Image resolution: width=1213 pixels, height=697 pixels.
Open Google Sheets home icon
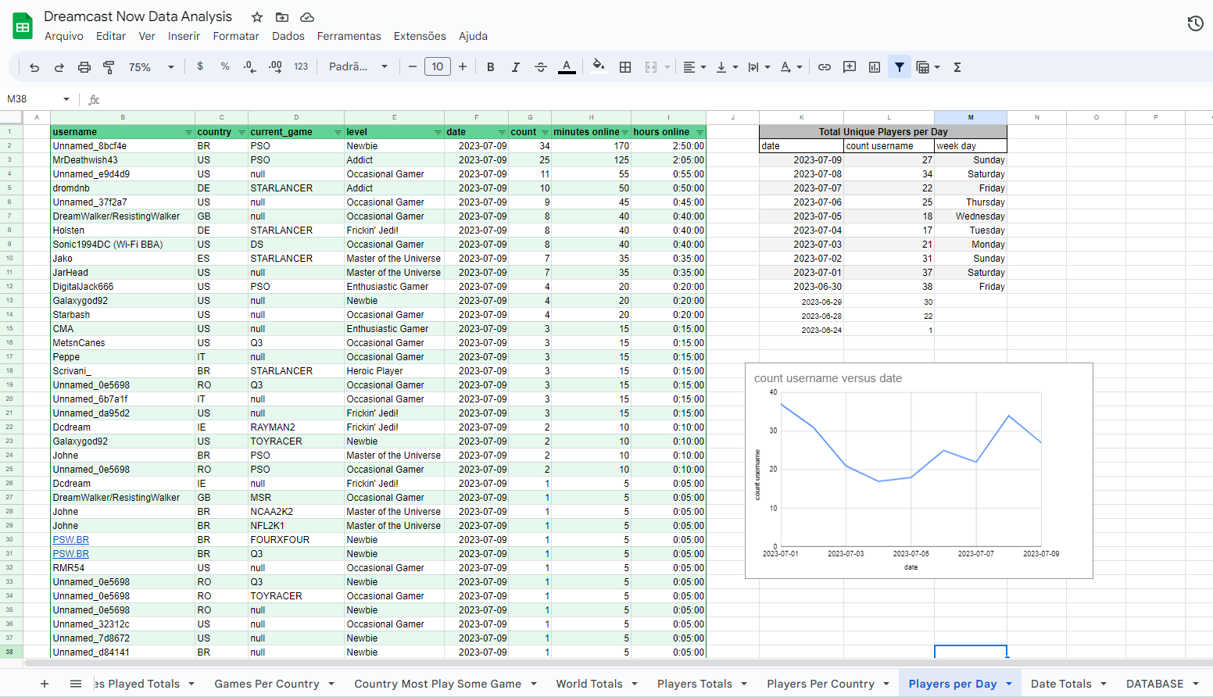23,26
